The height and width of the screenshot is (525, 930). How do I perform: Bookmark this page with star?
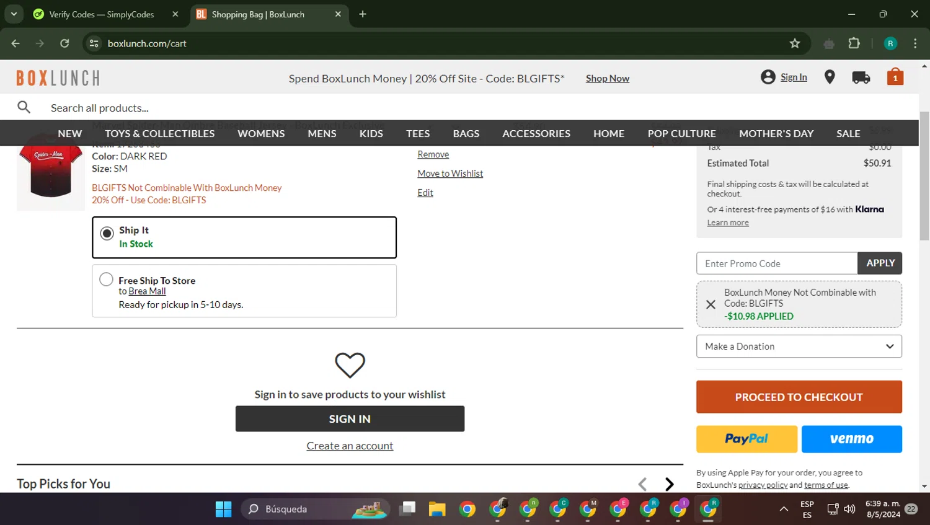tap(795, 43)
